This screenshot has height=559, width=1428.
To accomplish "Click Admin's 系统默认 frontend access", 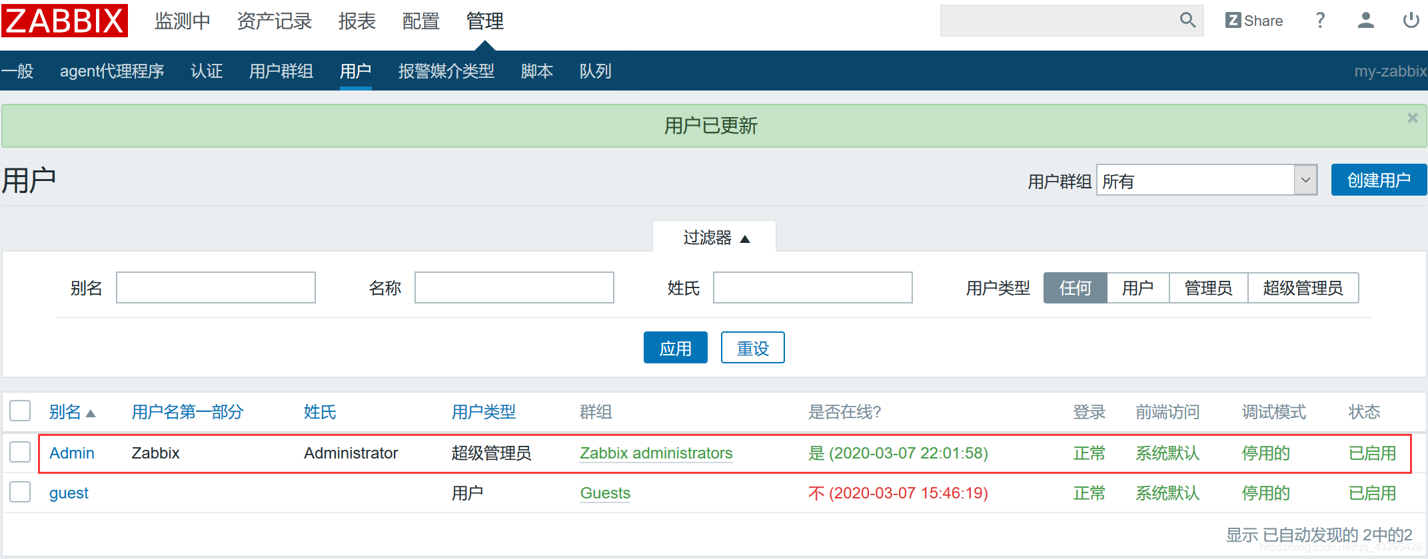I will (x=1167, y=453).
